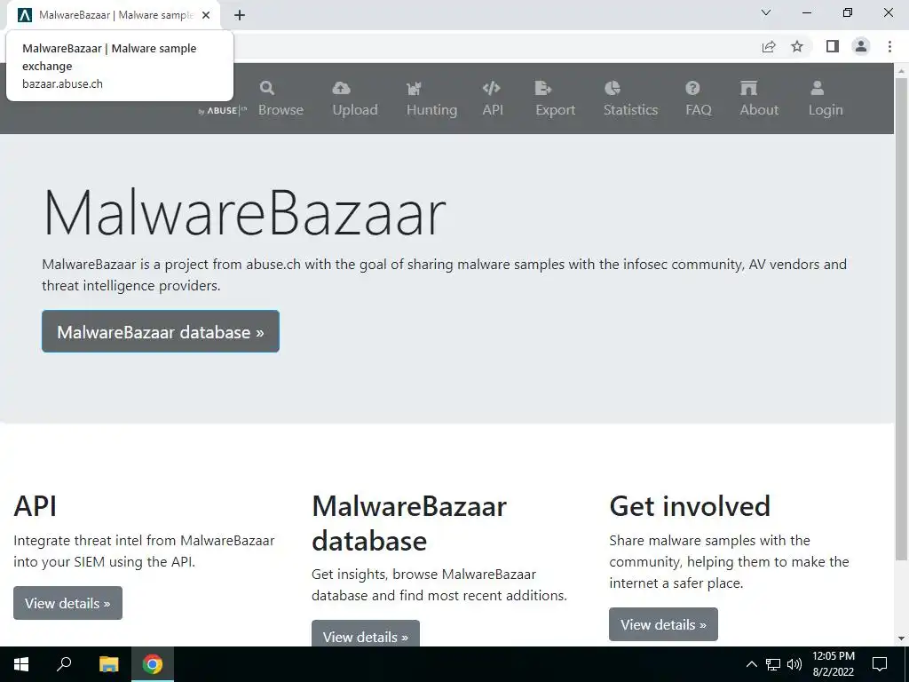Click the About text label
The image size is (909, 682).
(759, 109)
